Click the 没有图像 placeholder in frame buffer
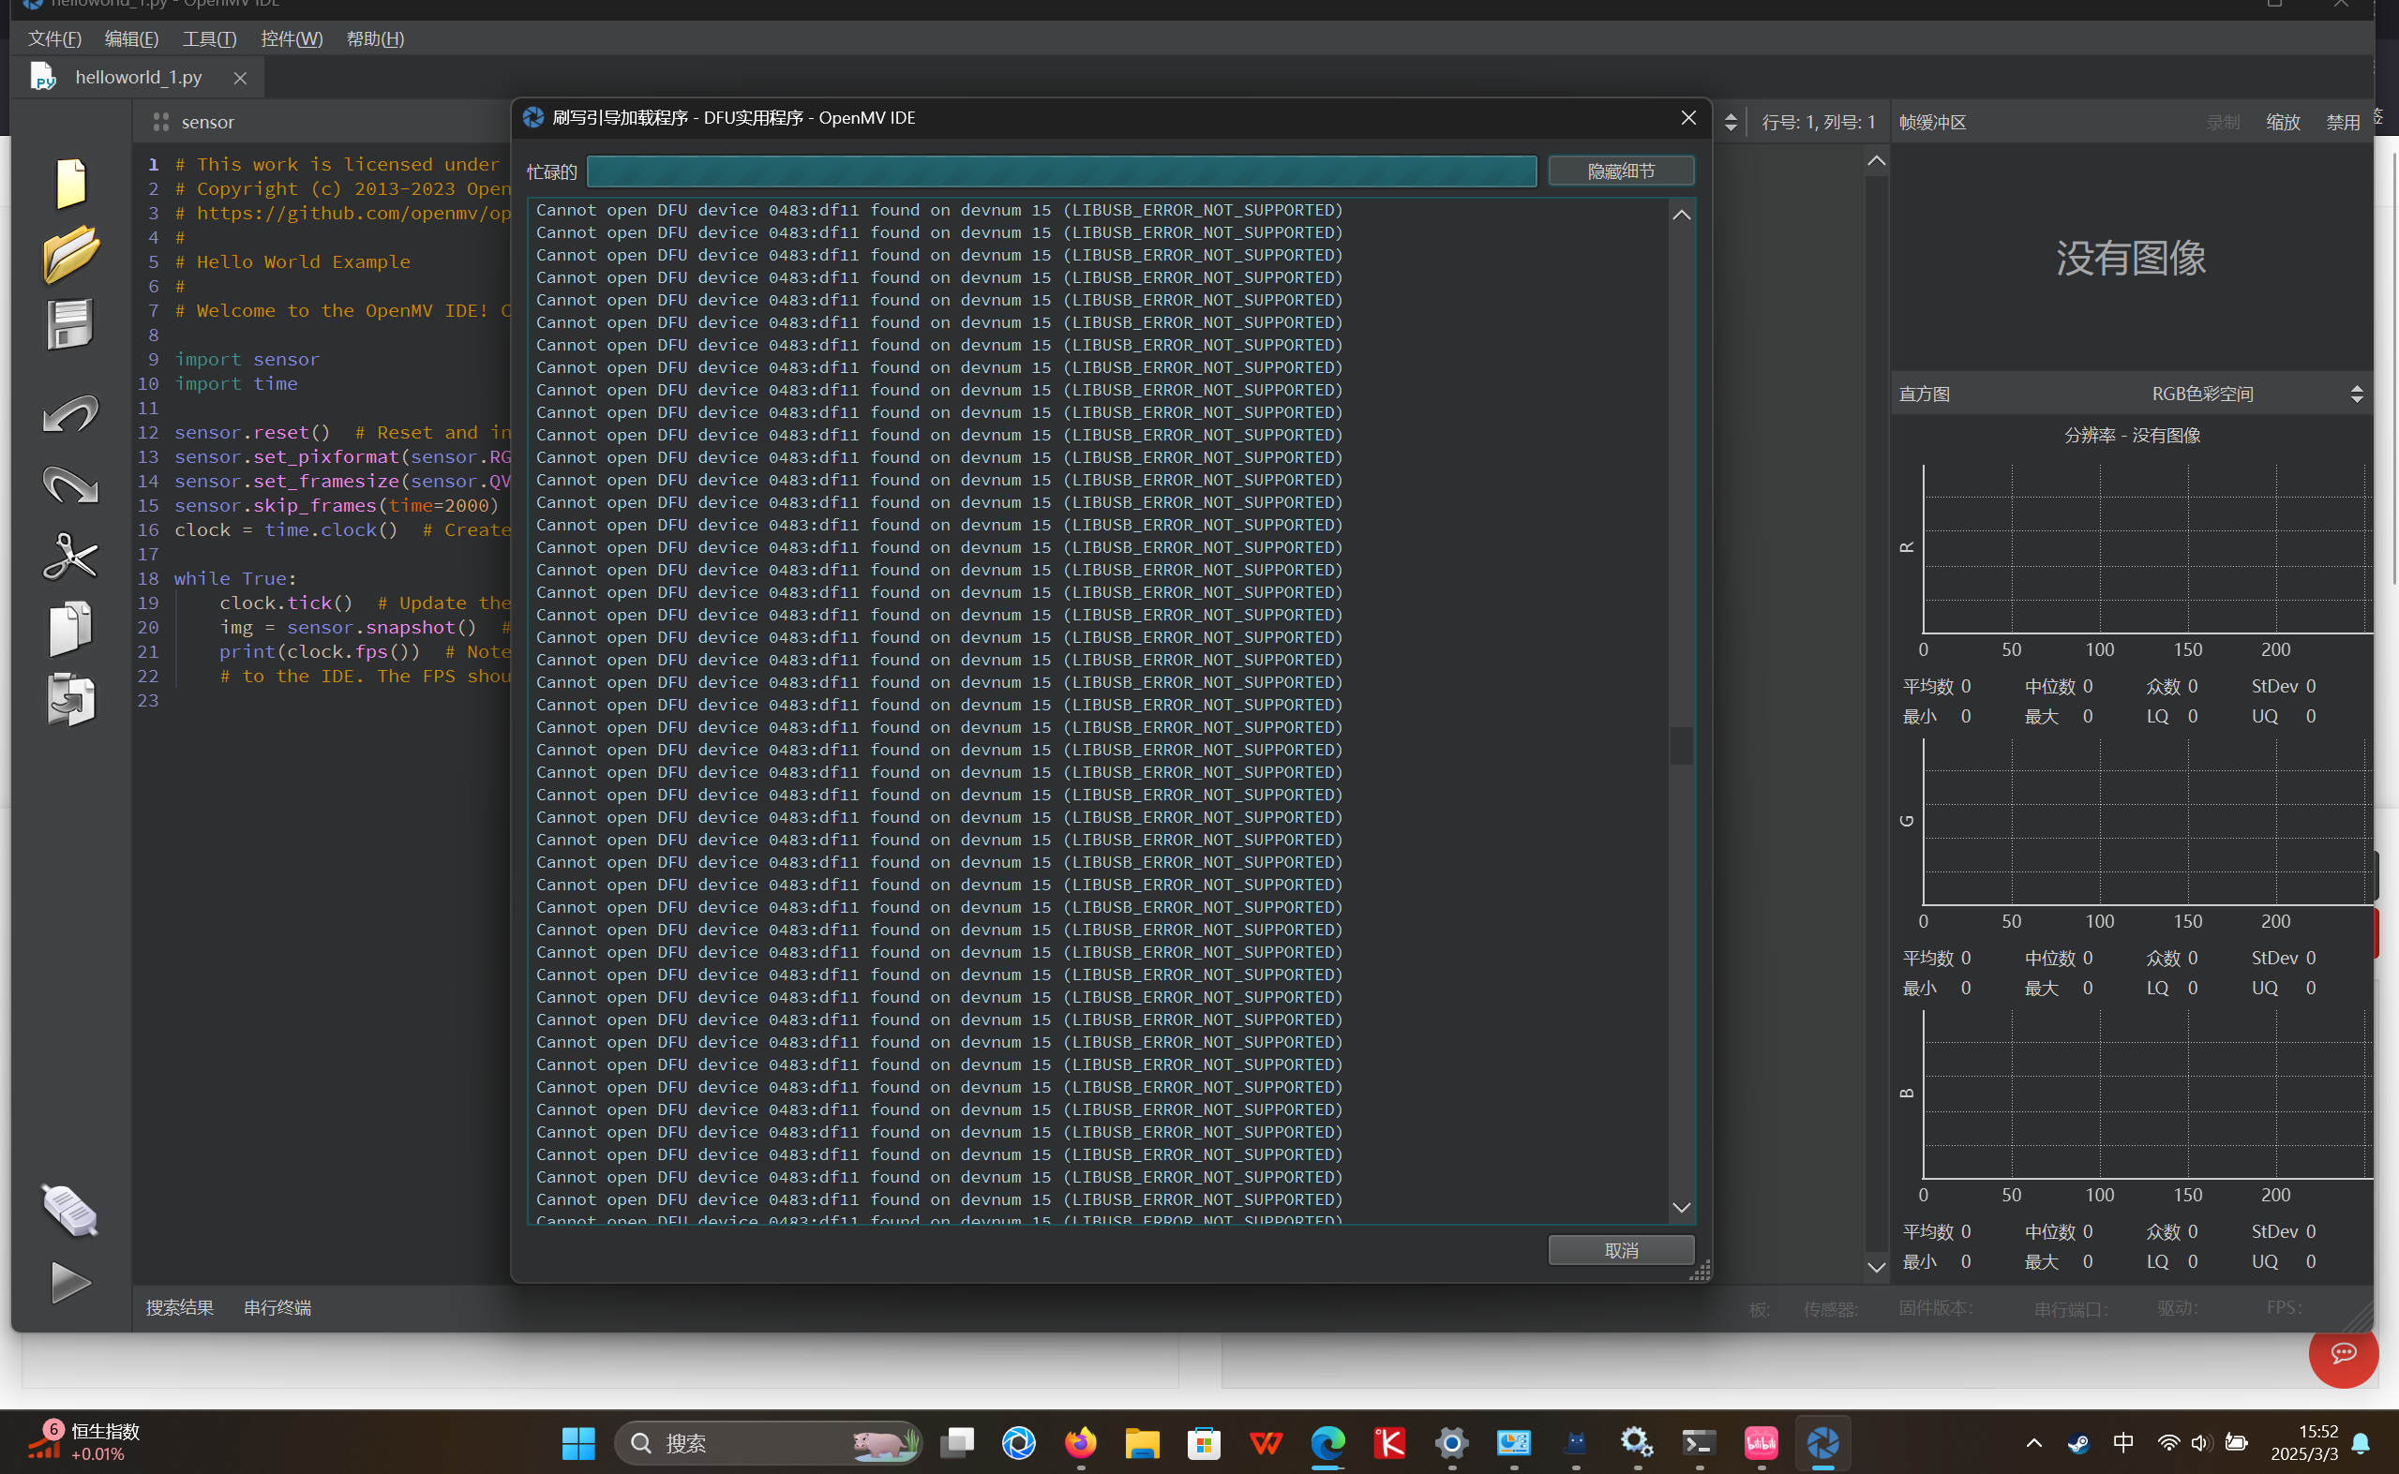Screen dimensions: 2399x1474 2131,259
